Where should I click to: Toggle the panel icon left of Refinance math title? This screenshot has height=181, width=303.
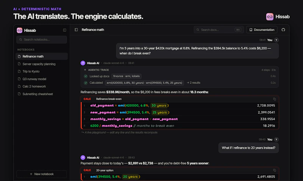[x=76, y=30]
